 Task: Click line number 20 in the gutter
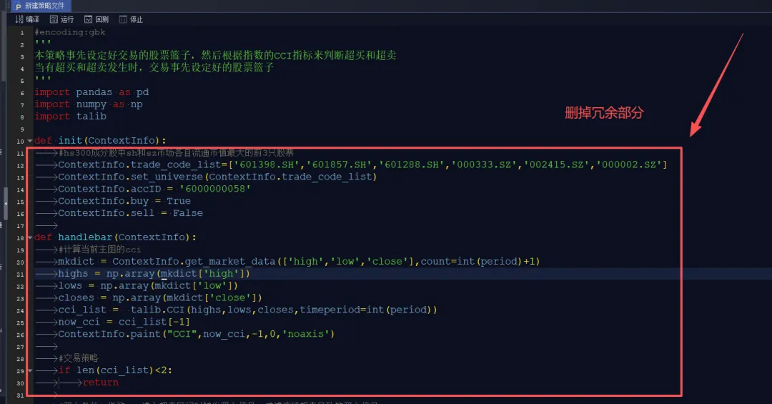(x=20, y=262)
